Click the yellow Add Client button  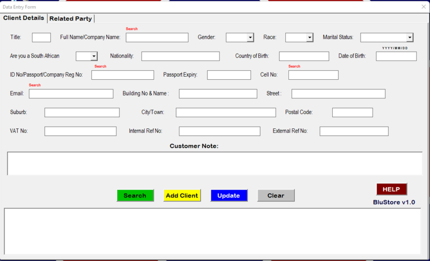point(182,196)
